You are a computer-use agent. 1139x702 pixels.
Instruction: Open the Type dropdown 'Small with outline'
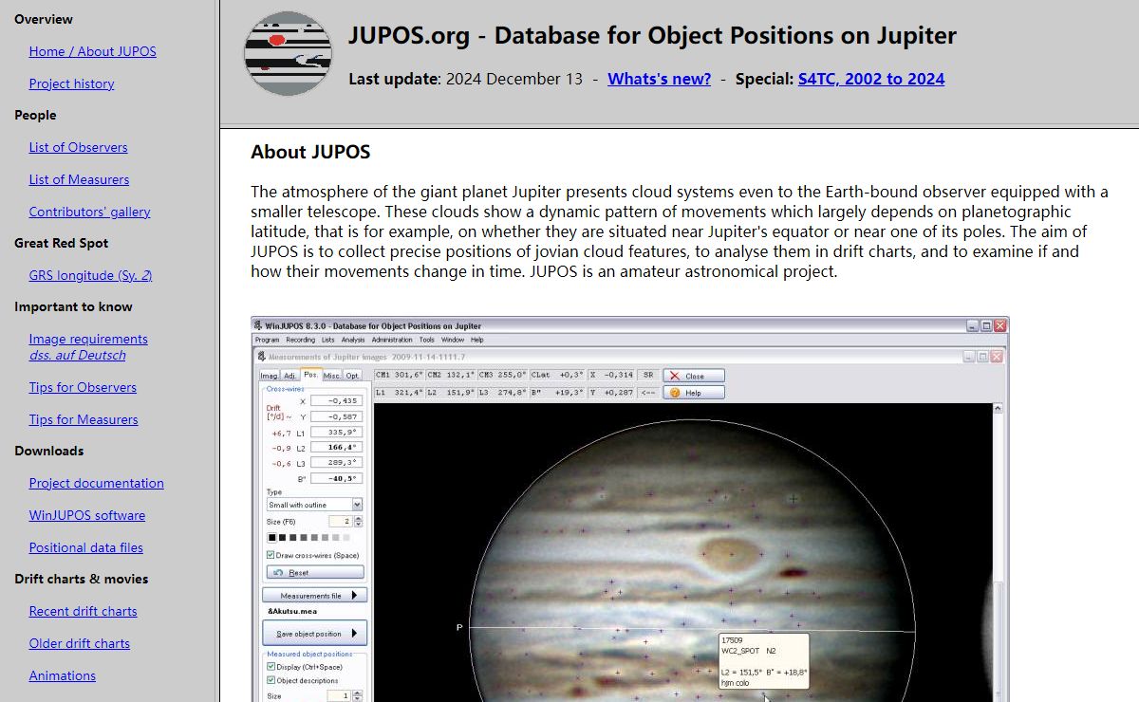coord(314,505)
